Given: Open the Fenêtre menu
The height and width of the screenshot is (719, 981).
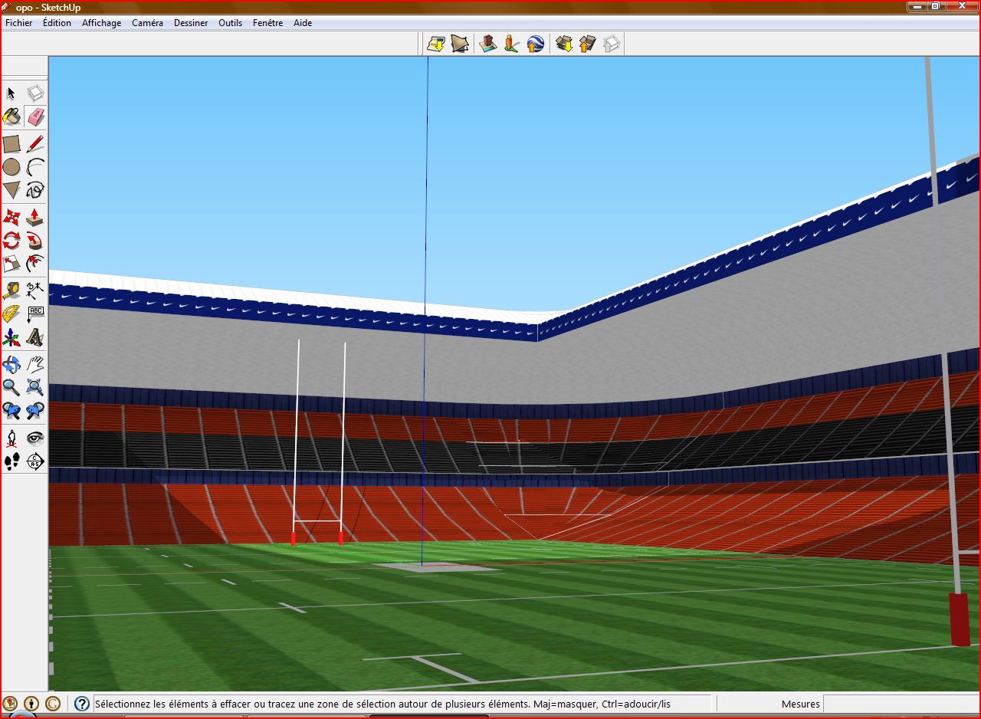Looking at the screenshot, I should [267, 23].
